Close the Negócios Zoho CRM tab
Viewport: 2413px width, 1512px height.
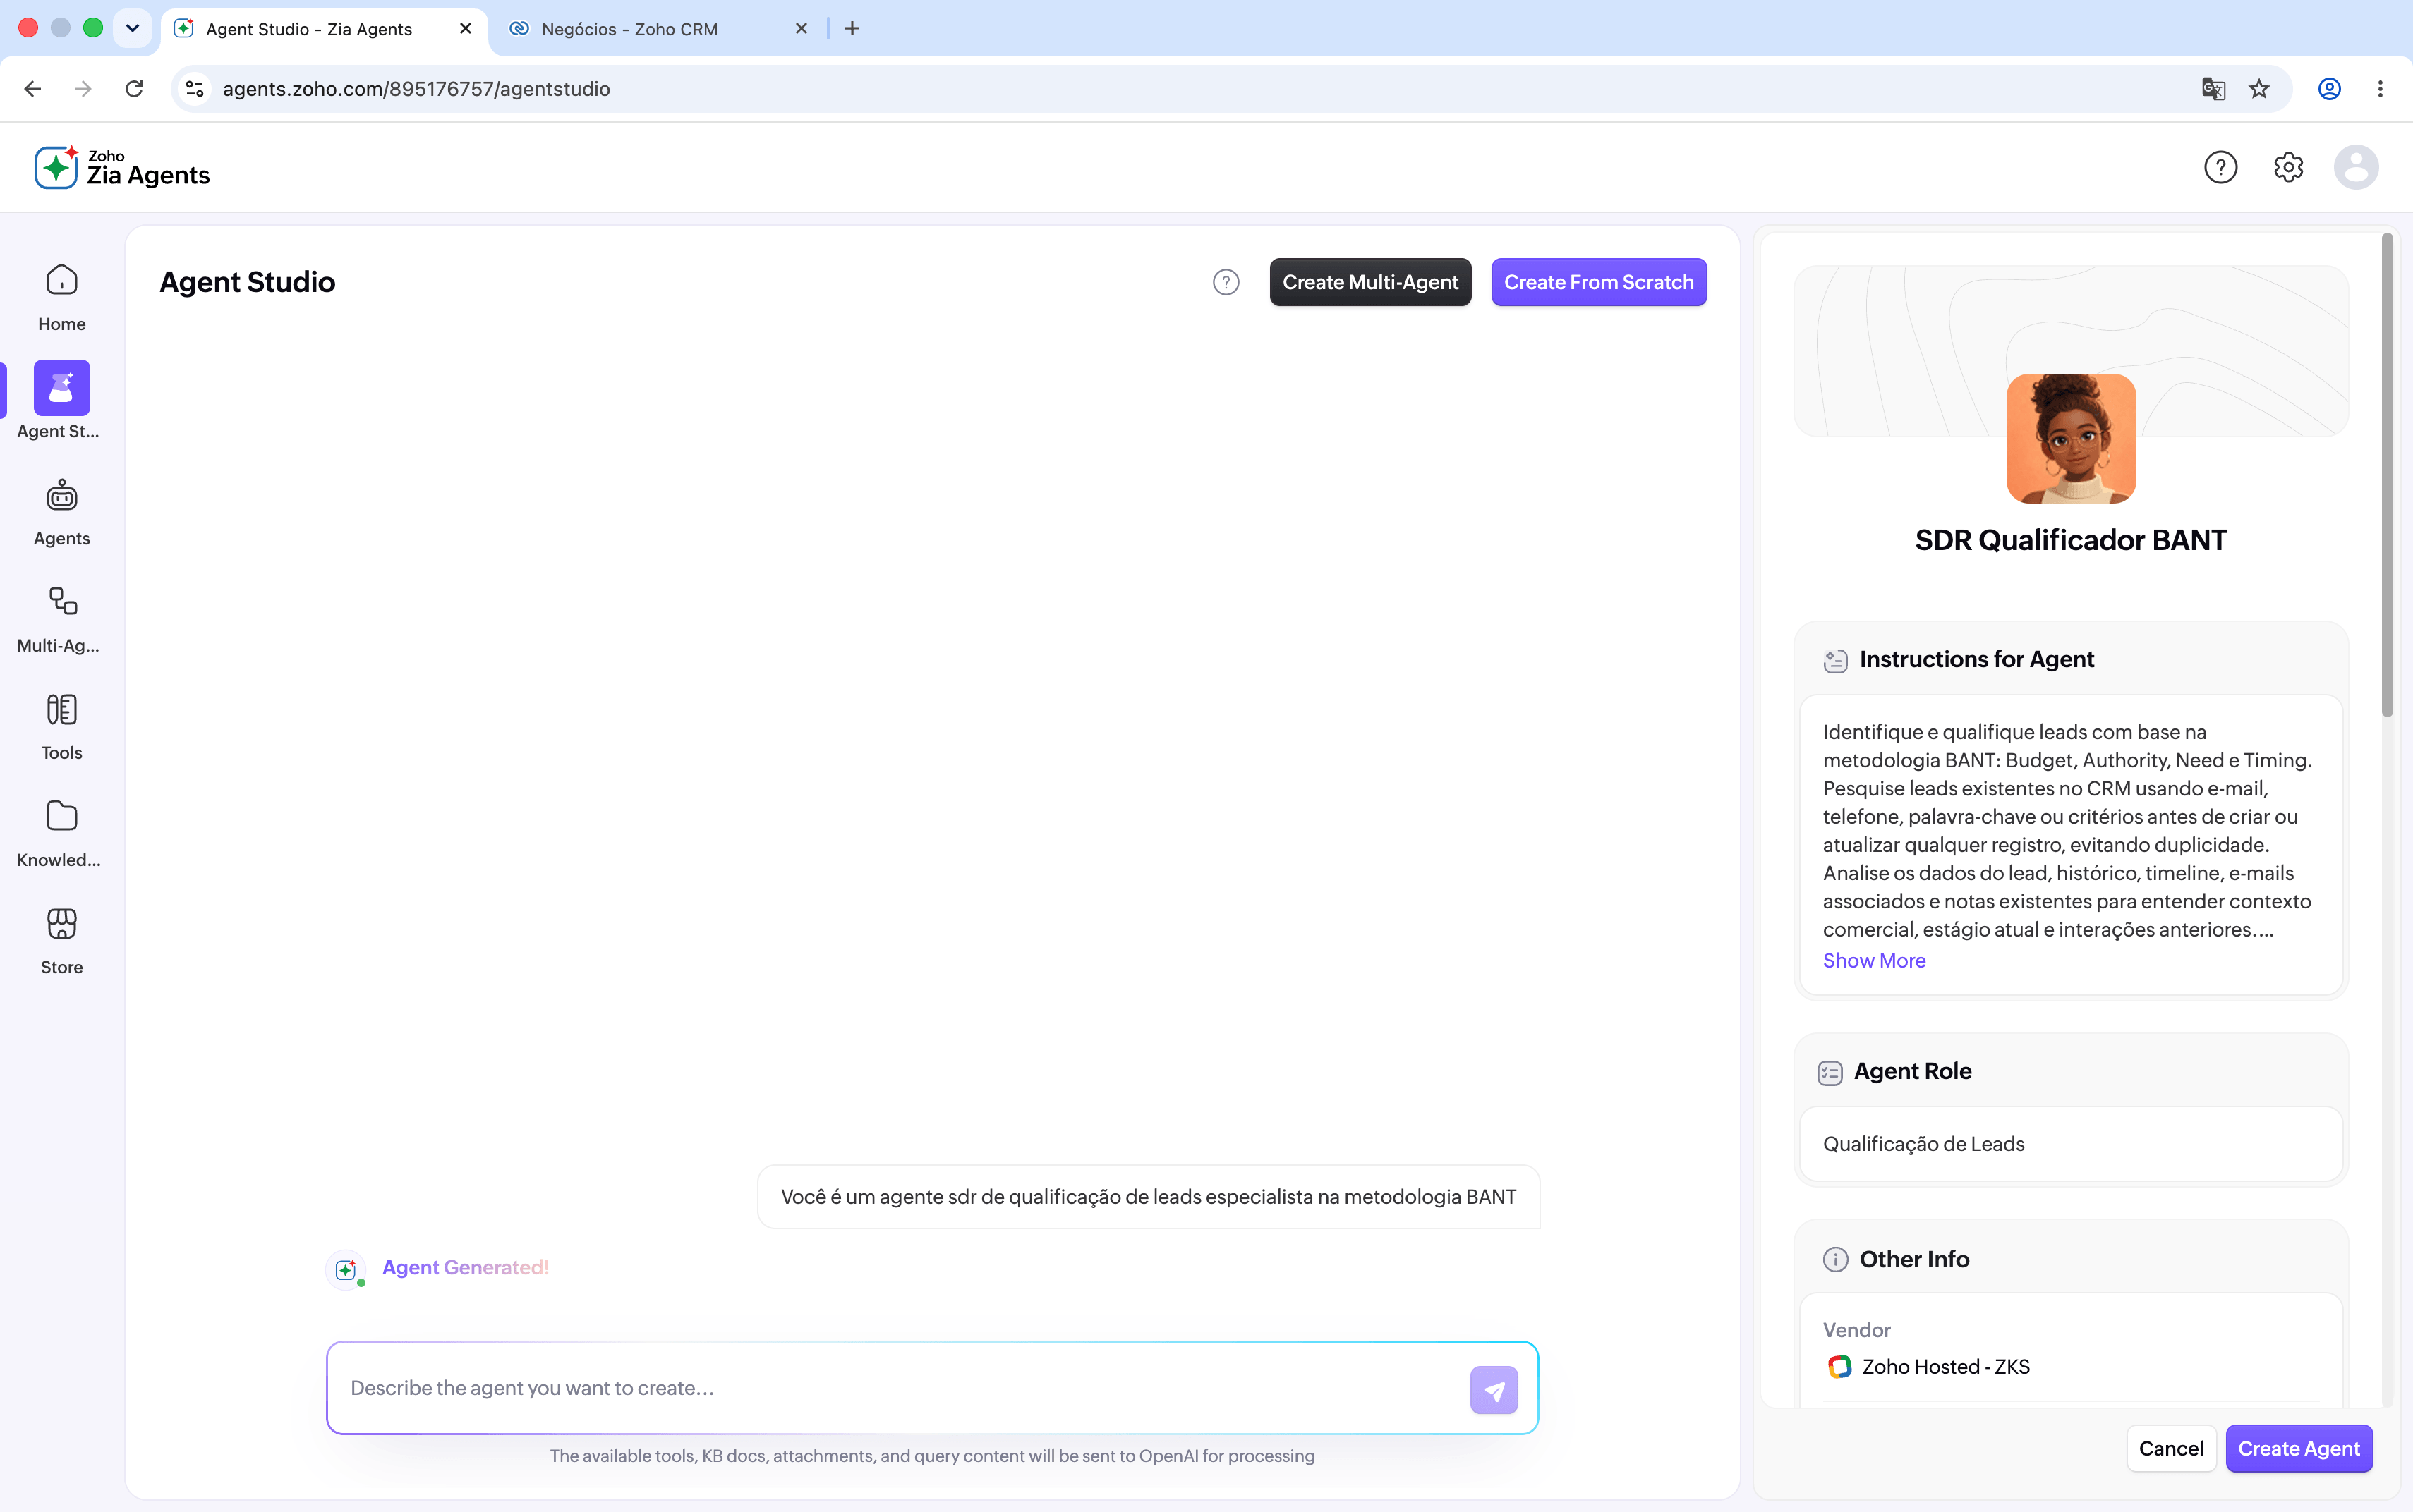(802, 29)
